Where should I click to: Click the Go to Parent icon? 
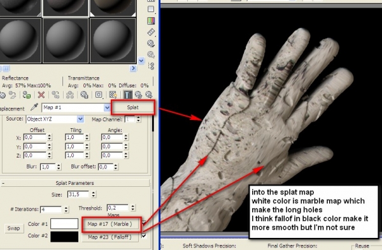tap(138, 95)
